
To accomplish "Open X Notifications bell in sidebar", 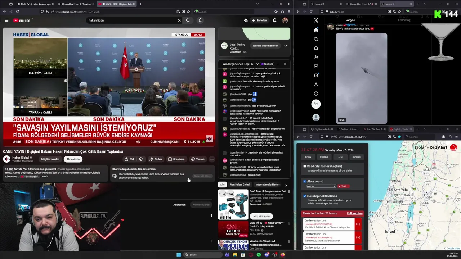I will 316,48.
